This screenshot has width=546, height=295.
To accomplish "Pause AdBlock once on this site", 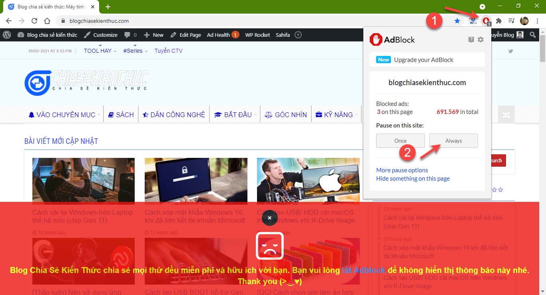I will coord(401,141).
